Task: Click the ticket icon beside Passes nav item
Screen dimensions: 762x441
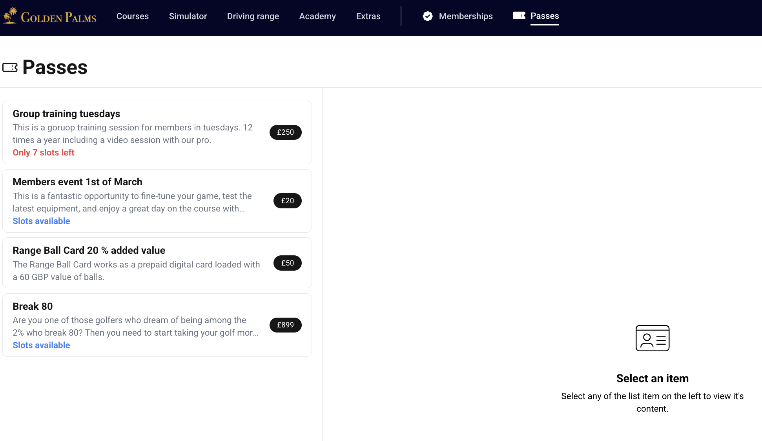Action: click(519, 16)
